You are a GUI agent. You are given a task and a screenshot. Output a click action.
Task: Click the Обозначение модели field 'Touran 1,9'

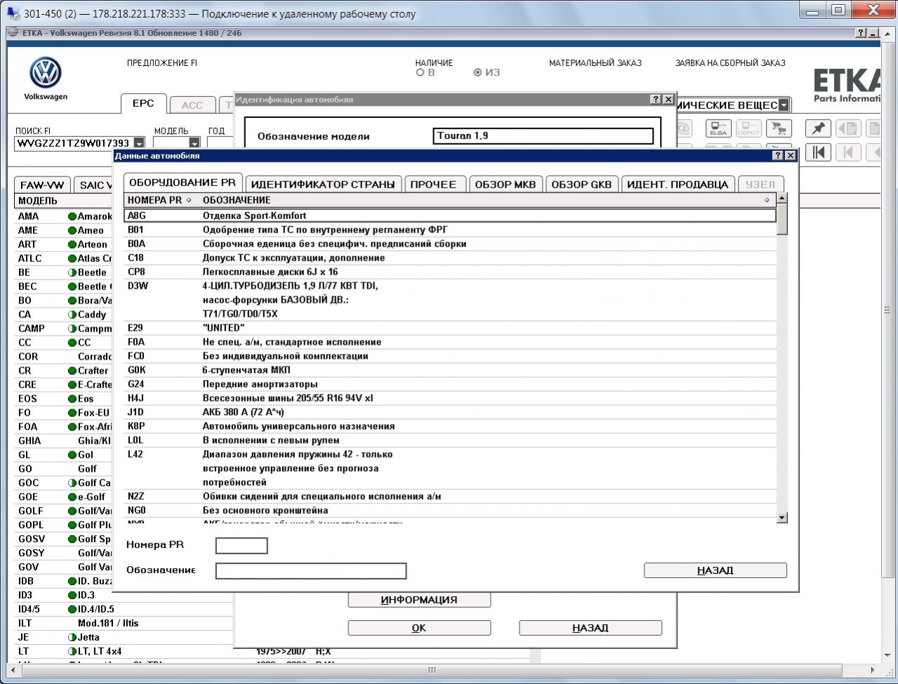click(543, 136)
